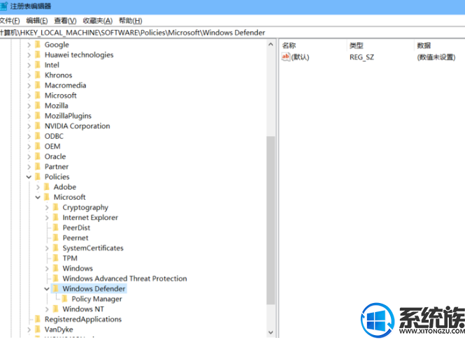Click the (默认) string value icon
Viewport: 465px width, 340px height.
click(285, 57)
